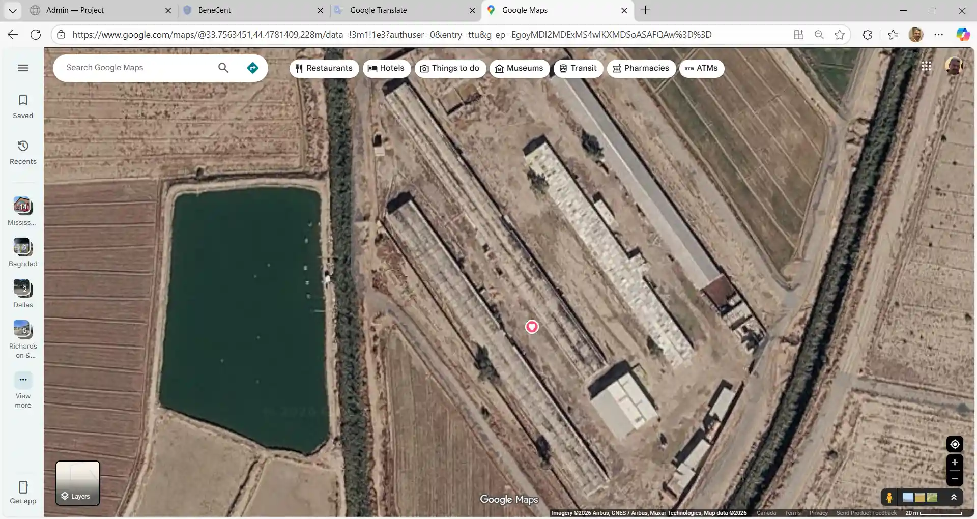Filter the map by Restaurants
977x519 pixels.
(324, 68)
